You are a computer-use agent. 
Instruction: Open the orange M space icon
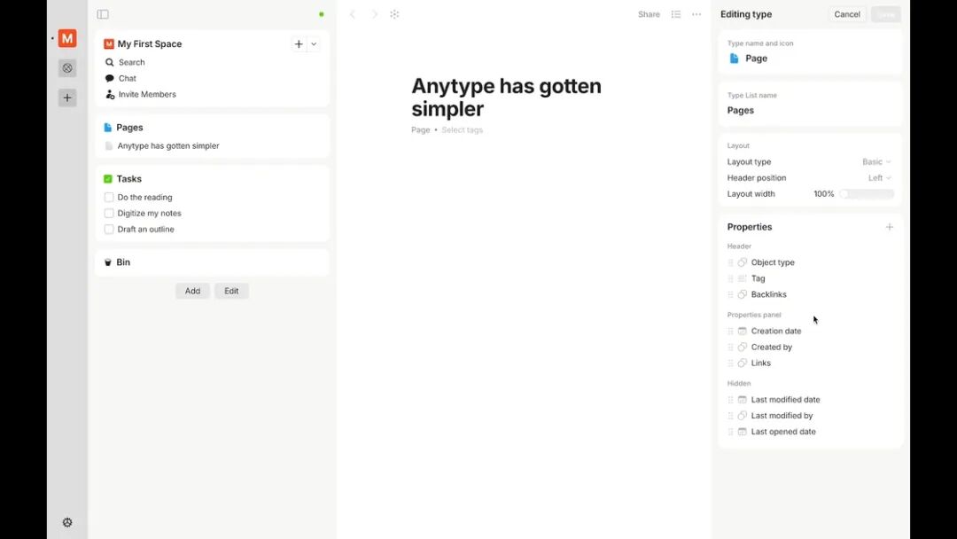pyautogui.click(x=67, y=38)
